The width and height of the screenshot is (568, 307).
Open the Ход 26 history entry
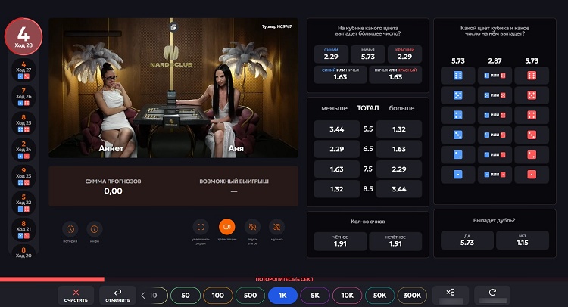(x=23, y=97)
